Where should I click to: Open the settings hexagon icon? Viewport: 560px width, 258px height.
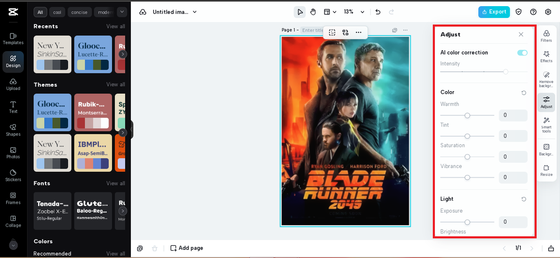(x=548, y=12)
